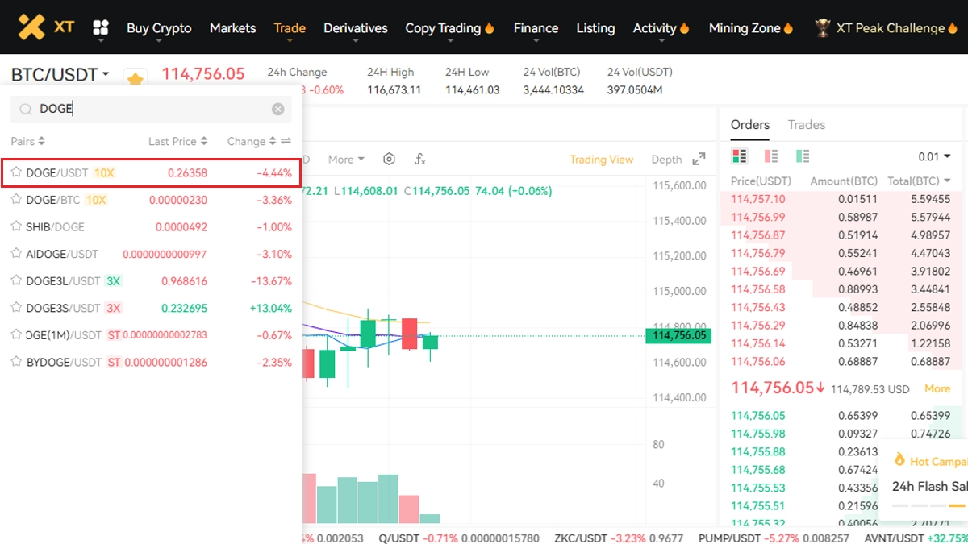Screen dimensions: 968x544
Task: Star the SHIB/DOGE pair
Action: pos(16,226)
